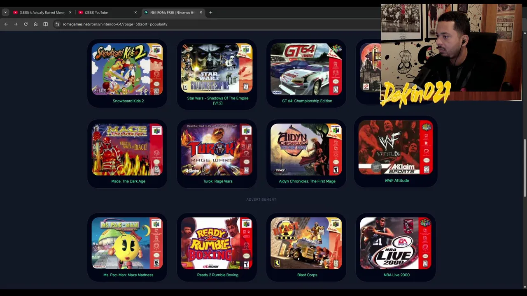The image size is (527, 296).
Task: Click the 'Snowboard Kids 2' title link
Action: pyautogui.click(x=128, y=101)
